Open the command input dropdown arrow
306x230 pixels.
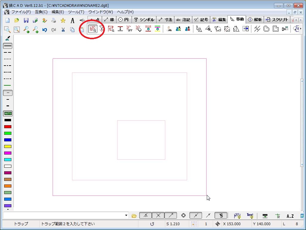pos(126,216)
